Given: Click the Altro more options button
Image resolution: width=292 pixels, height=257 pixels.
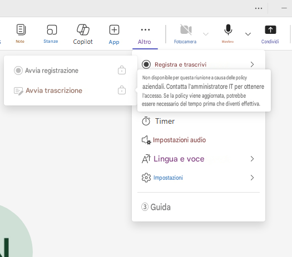Looking at the screenshot, I should [145, 35].
